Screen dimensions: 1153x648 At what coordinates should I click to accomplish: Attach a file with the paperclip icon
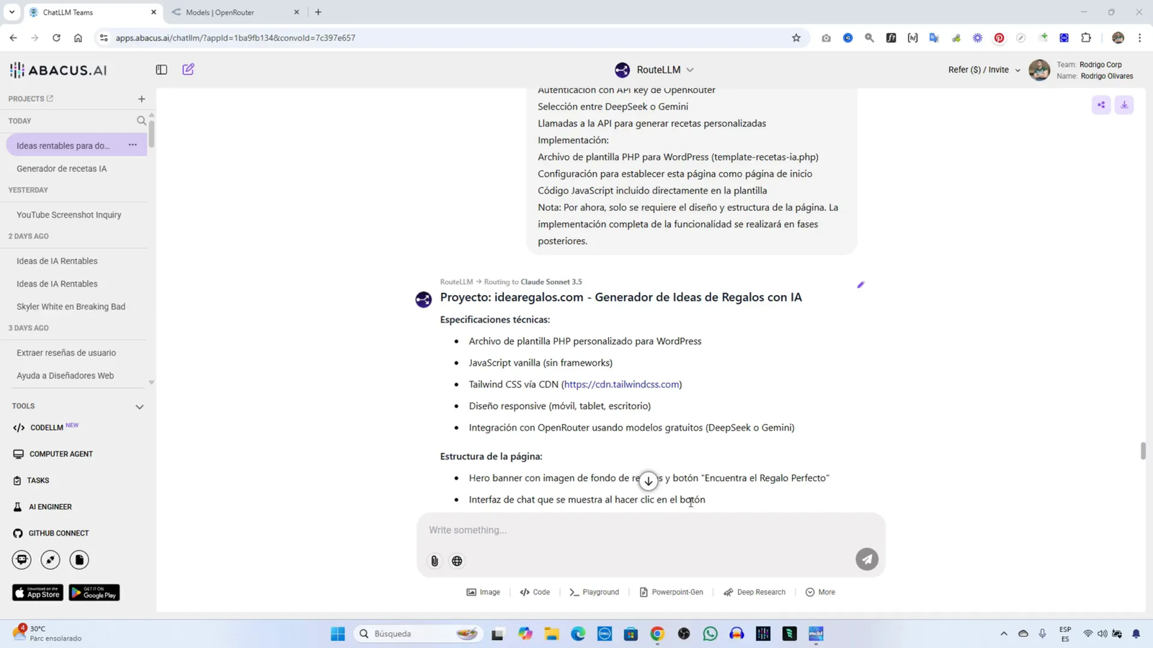pos(435,561)
